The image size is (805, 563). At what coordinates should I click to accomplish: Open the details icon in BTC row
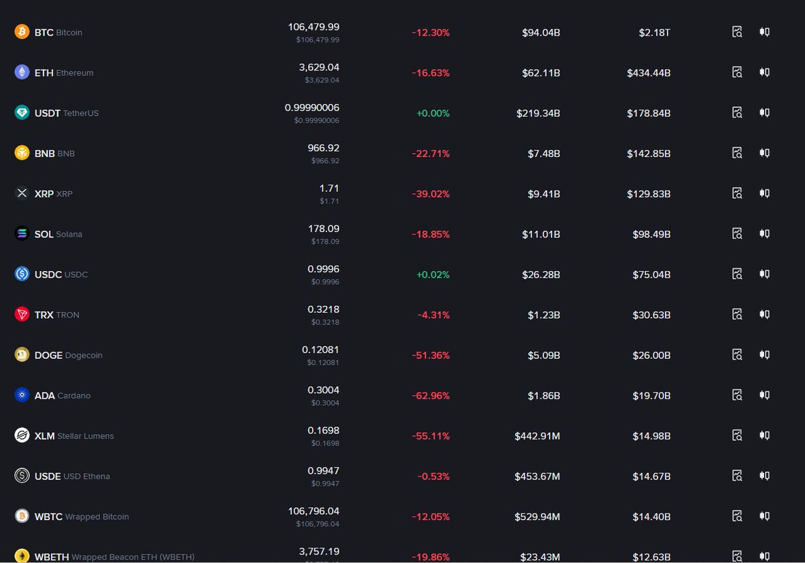(737, 32)
